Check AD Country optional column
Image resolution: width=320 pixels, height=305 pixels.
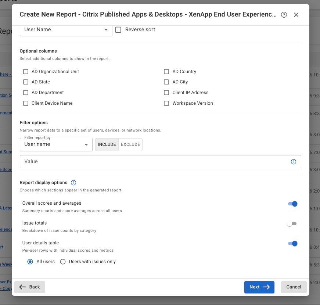[x=166, y=72]
